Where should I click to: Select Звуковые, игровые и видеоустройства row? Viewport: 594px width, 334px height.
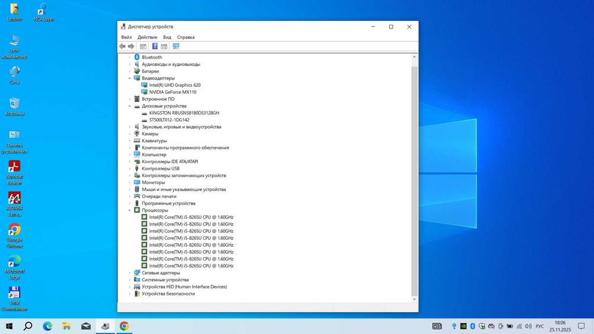(181, 127)
